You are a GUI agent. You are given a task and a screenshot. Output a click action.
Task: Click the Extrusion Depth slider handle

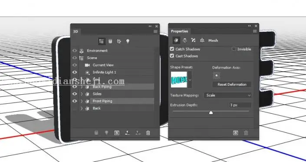pos(211,112)
